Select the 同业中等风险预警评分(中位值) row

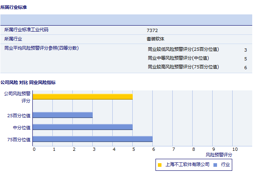point(178,58)
